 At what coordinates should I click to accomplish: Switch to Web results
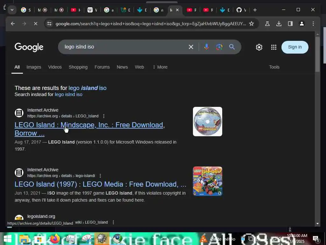(139, 67)
